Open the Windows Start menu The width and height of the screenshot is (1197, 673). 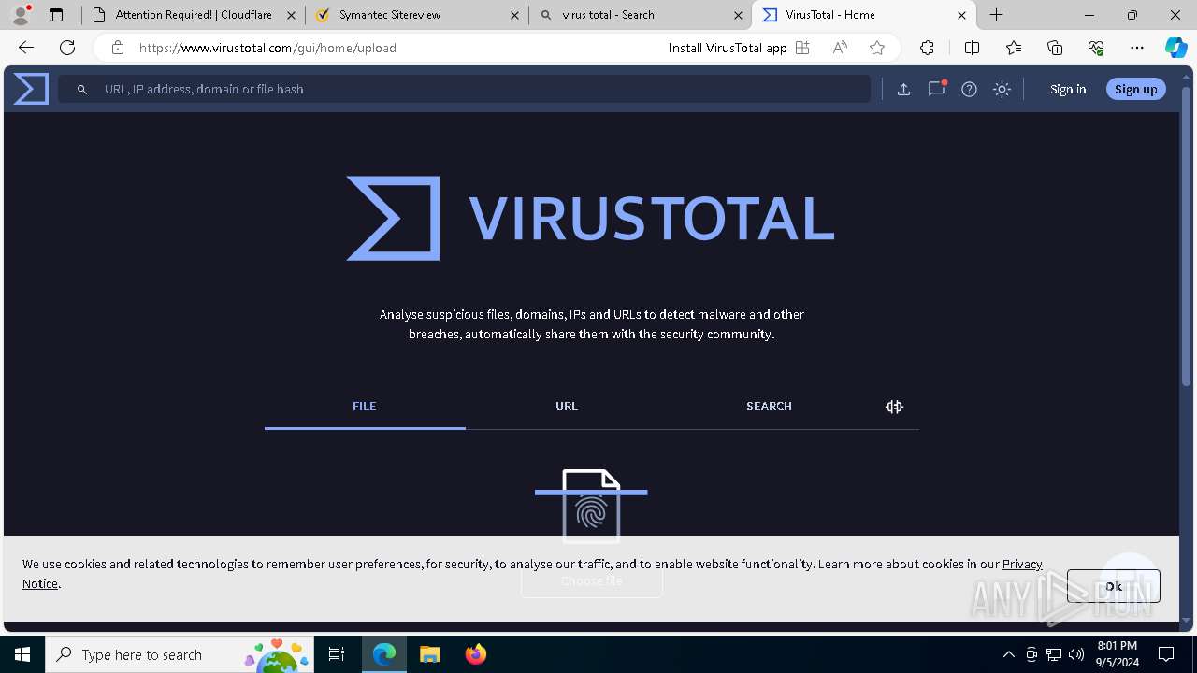click(x=22, y=654)
